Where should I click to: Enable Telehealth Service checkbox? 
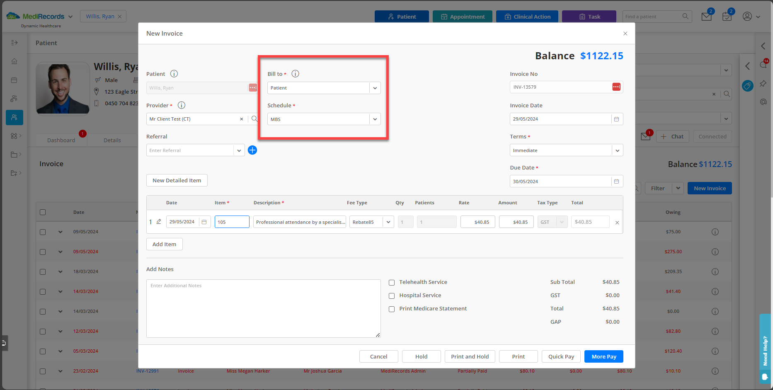pyautogui.click(x=392, y=283)
